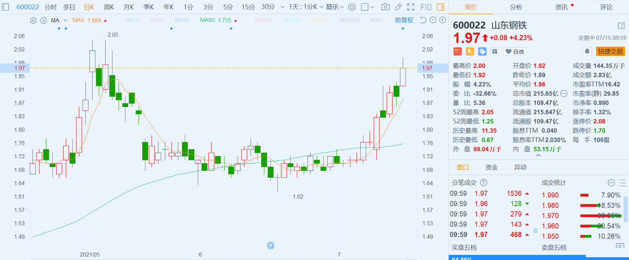Collapse quote details with up chevron
The width and height of the screenshot is (629, 260).
(x=538, y=156)
